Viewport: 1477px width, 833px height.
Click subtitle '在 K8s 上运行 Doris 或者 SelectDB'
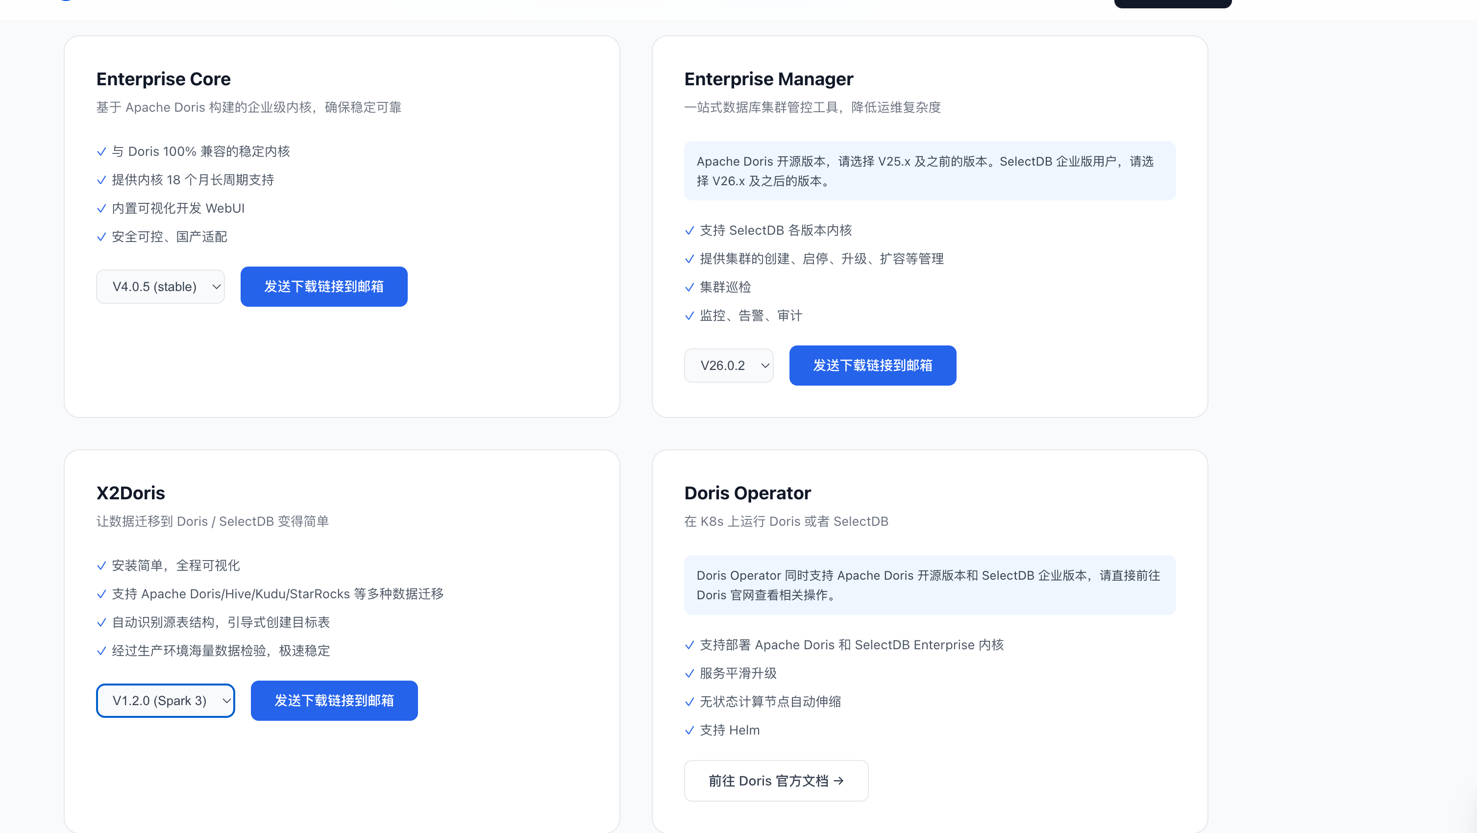click(786, 521)
